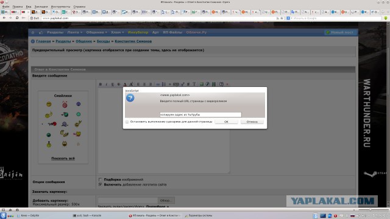The image size is (390, 219).
Task: Untick 'Включить добавление логотипа сайта' checkbox
Action: pos(100,184)
